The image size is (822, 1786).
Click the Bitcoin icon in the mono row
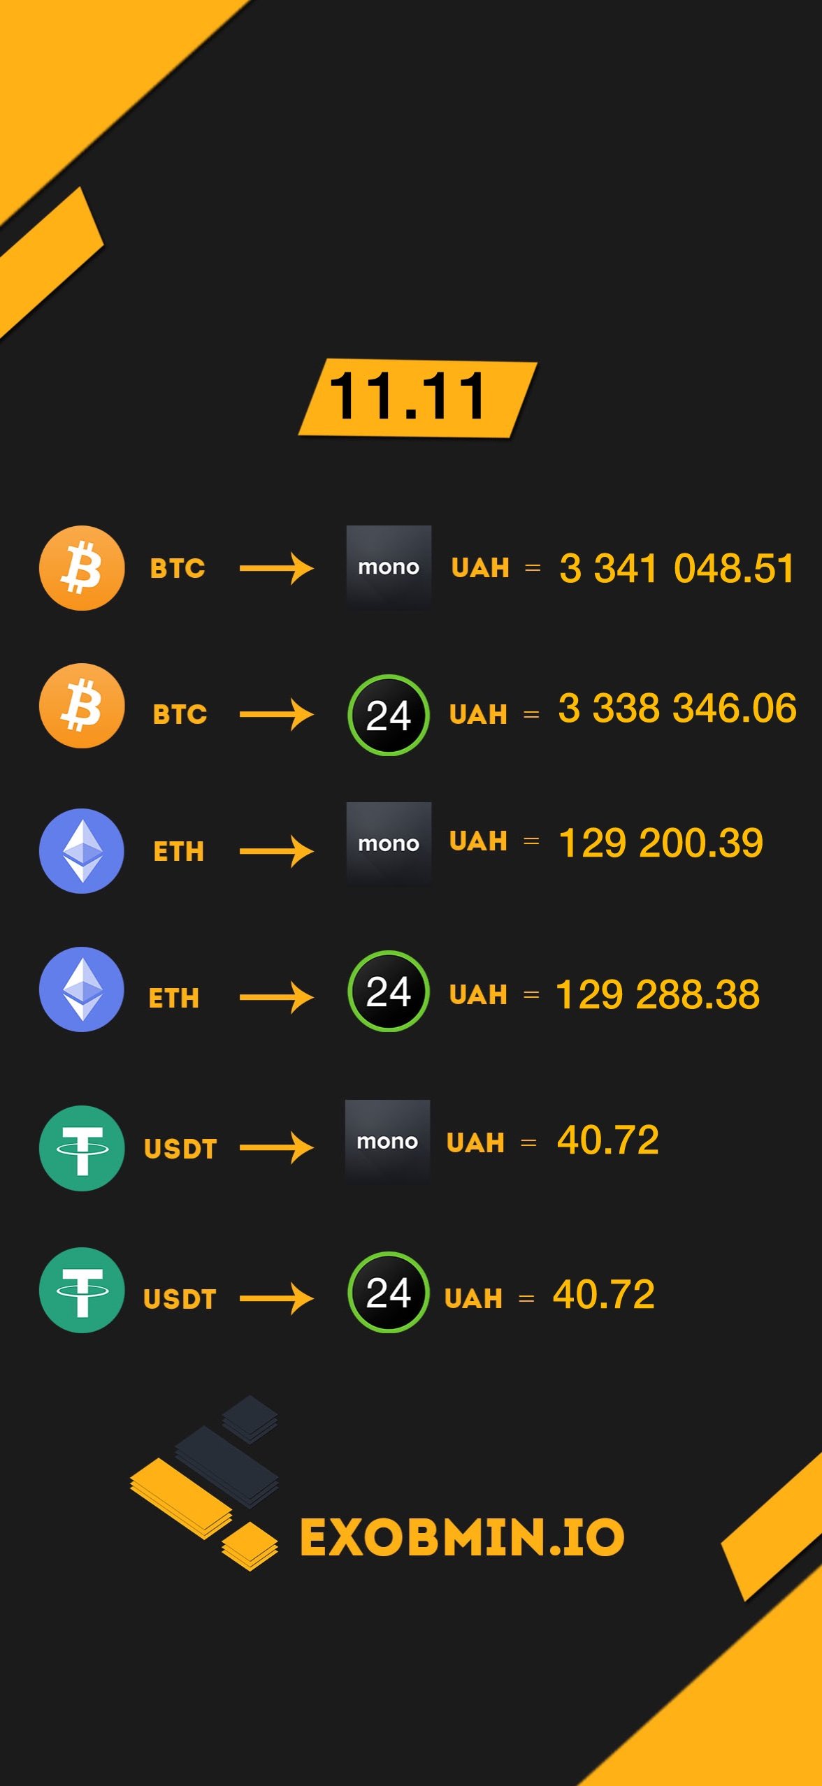coord(82,568)
